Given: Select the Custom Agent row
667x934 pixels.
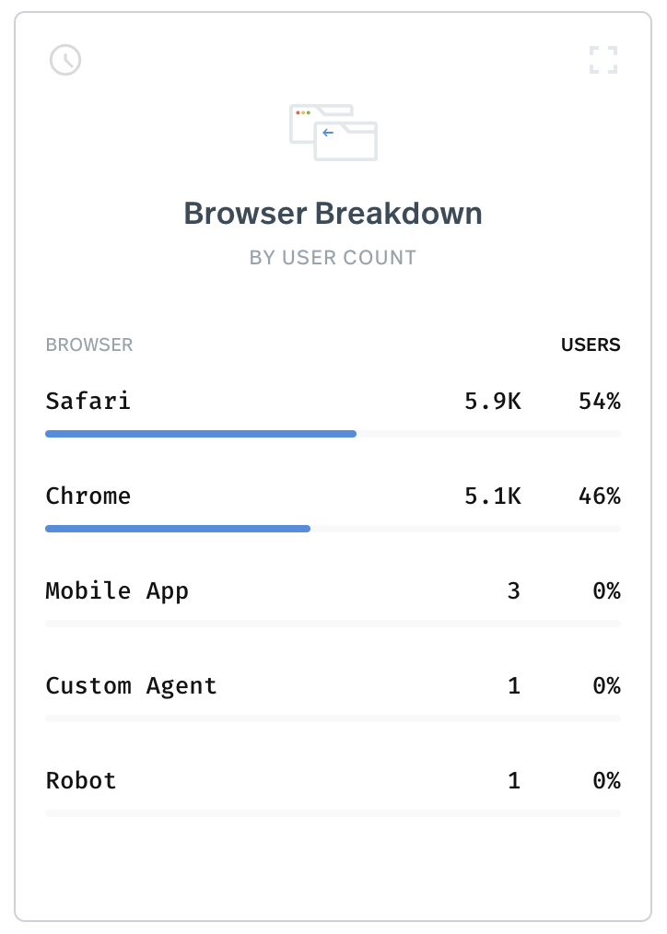Looking at the screenshot, I should coord(333,695).
